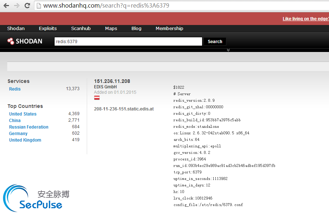Open the 'Like living on the edge' link
This screenshot has height=214, width=329.
coord(306,19)
